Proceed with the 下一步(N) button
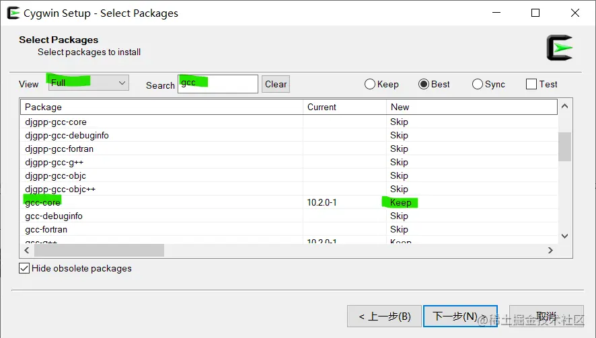 460,316
